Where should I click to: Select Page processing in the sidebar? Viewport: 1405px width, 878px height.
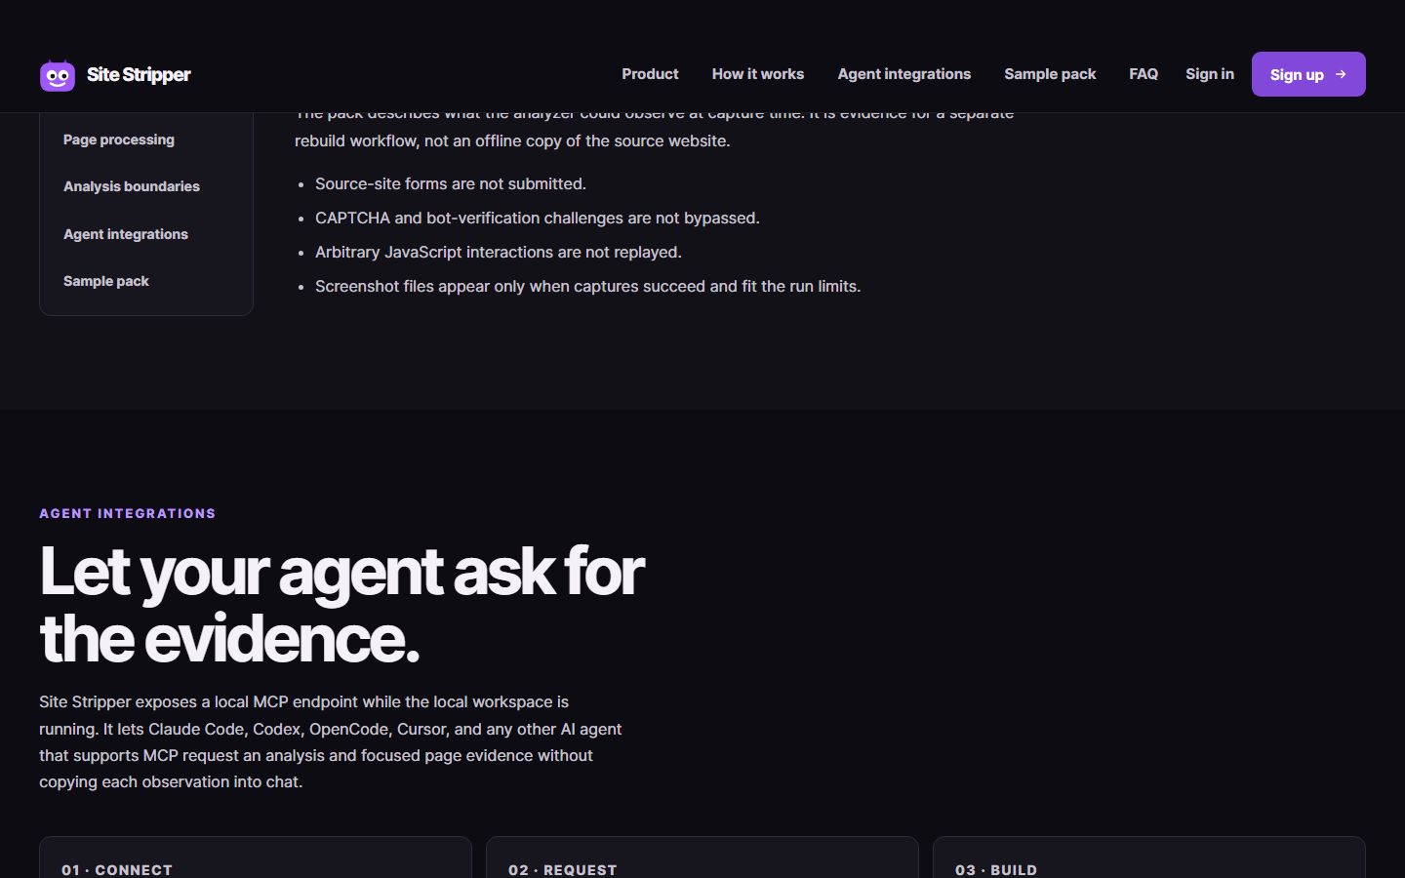pyautogui.click(x=119, y=140)
